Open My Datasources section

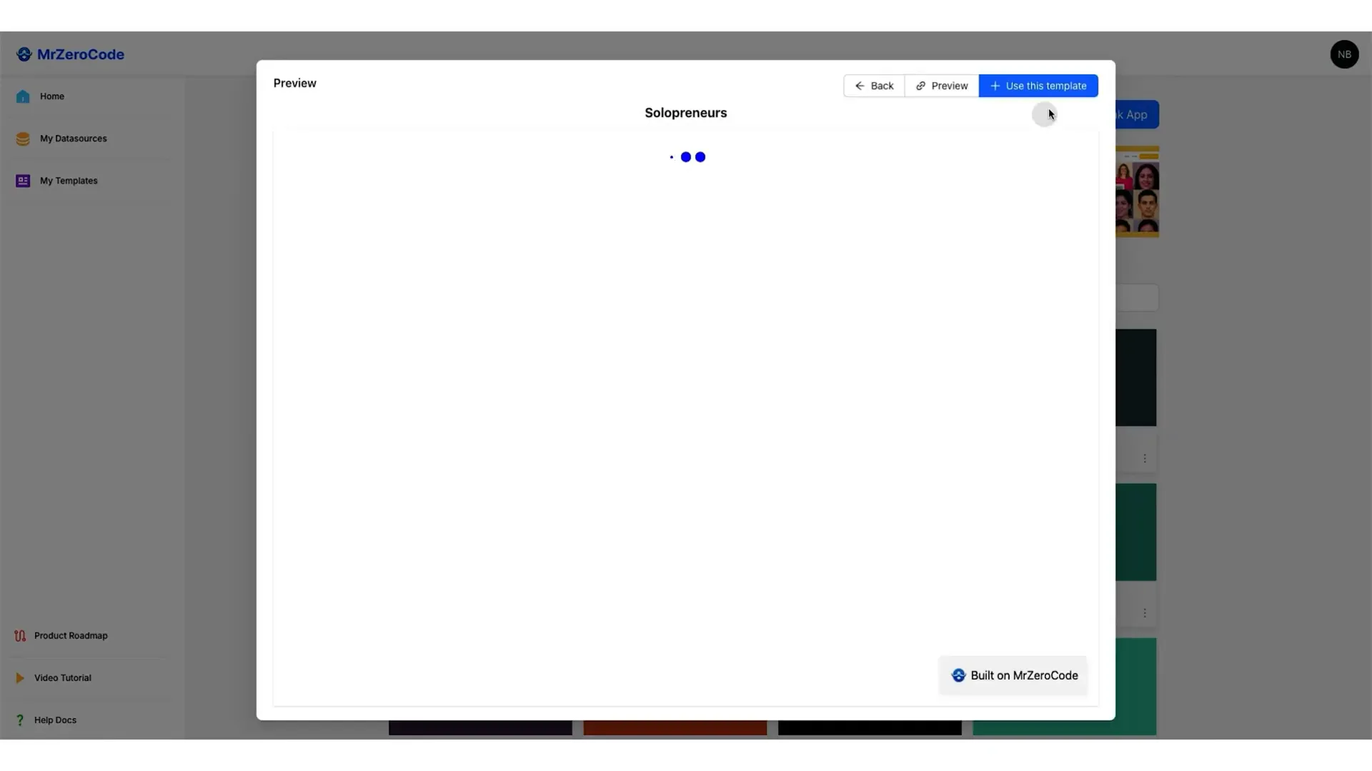coord(73,138)
